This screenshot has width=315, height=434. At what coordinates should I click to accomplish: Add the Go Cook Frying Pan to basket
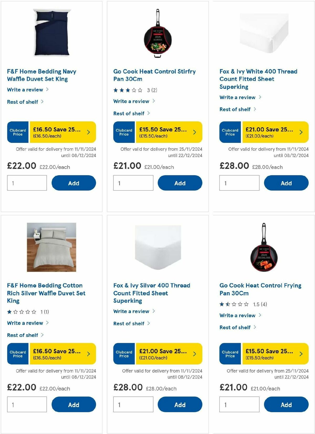(x=286, y=405)
